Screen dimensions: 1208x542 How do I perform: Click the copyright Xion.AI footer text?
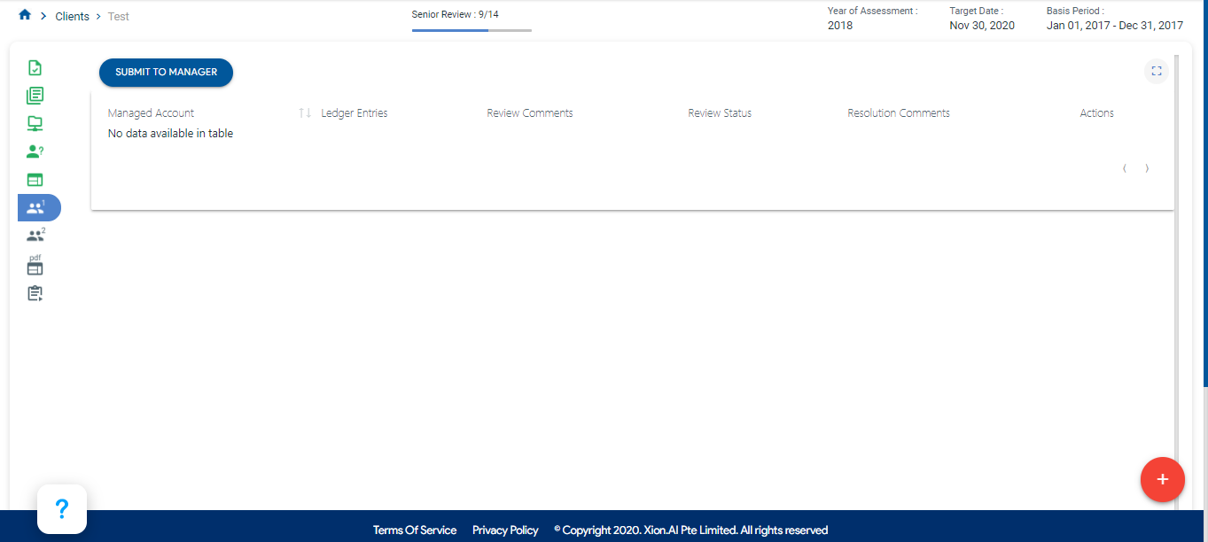pyautogui.click(x=691, y=530)
